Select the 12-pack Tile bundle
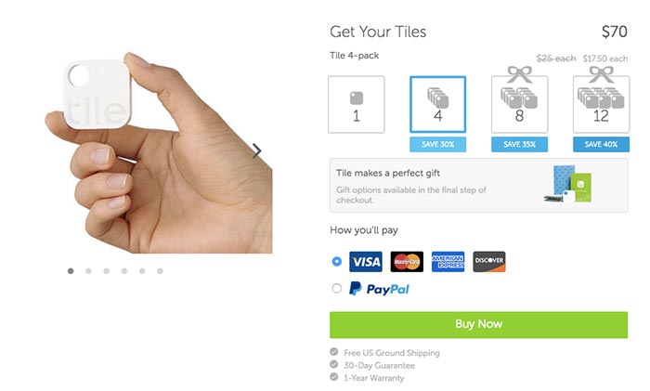This screenshot has height=391, width=650. (x=601, y=105)
